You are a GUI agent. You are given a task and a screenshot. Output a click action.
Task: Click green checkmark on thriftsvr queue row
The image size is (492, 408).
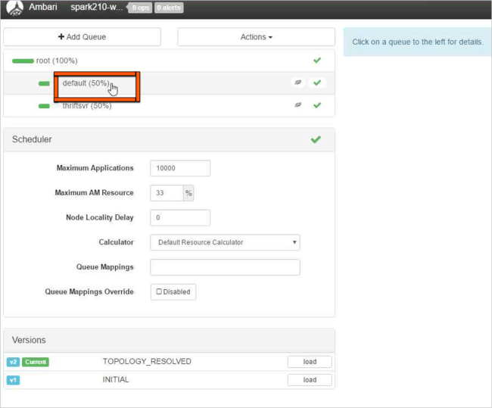tap(317, 105)
